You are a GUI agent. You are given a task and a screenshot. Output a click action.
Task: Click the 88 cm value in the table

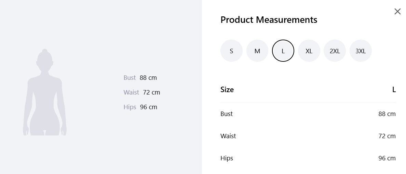coord(387,114)
